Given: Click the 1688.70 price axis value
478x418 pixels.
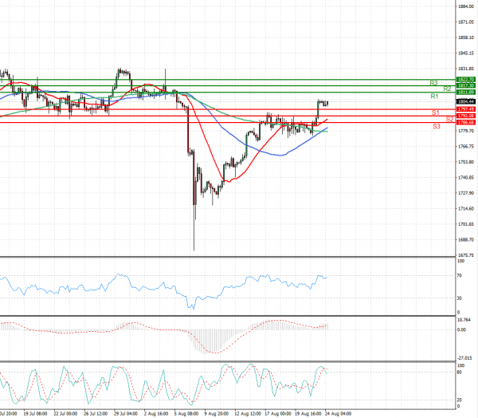Looking at the screenshot, I should (466, 239).
